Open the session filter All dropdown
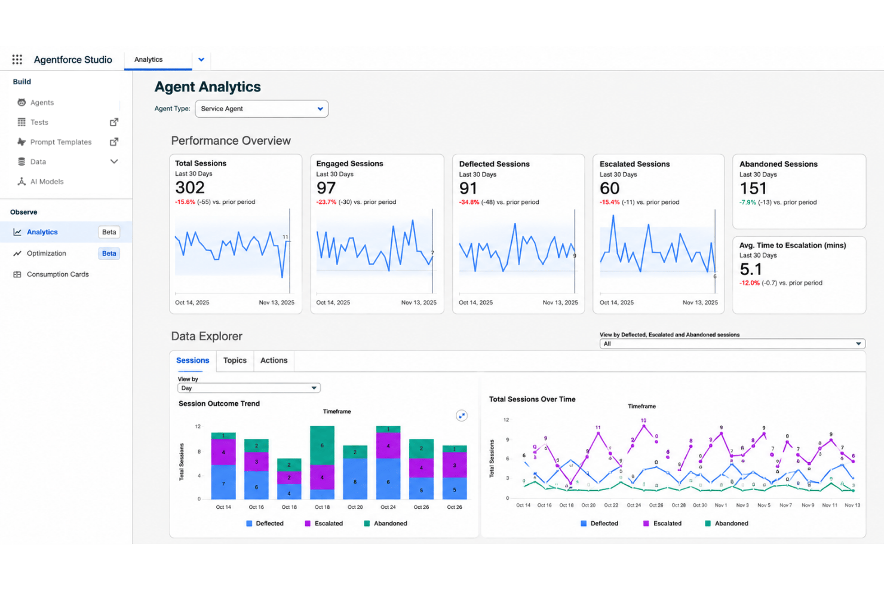The width and height of the screenshot is (884, 590). click(x=732, y=344)
